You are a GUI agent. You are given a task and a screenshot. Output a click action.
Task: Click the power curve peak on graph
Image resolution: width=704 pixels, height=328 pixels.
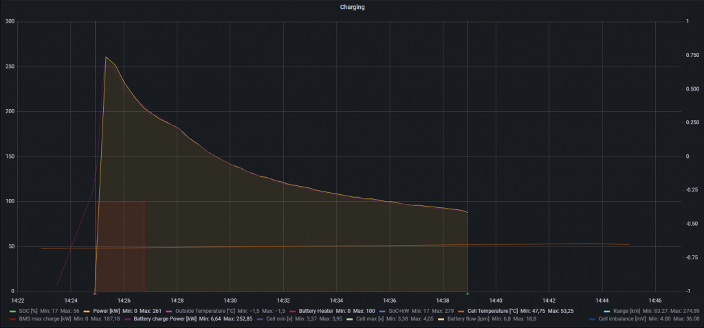(106, 57)
